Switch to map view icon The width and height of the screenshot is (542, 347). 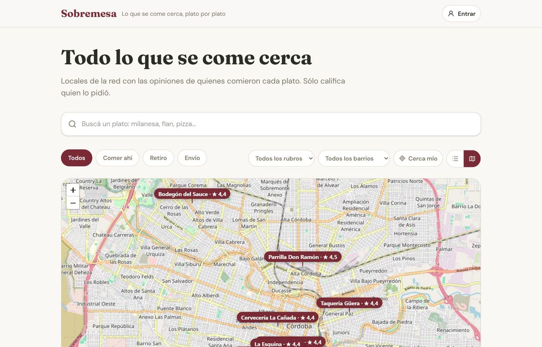472,159
